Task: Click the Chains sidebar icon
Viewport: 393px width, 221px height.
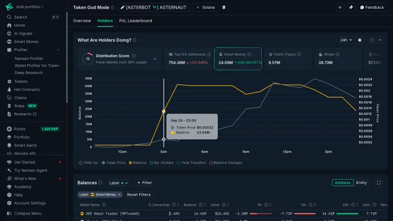Action: tap(9, 98)
